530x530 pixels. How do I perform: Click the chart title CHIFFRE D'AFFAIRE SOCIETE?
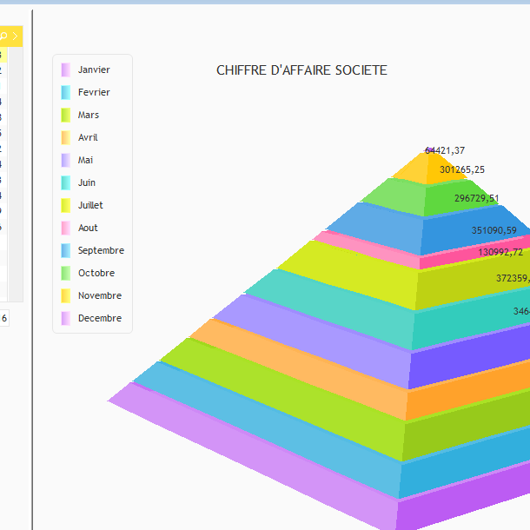pyautogui.click(x=301, y=70)
